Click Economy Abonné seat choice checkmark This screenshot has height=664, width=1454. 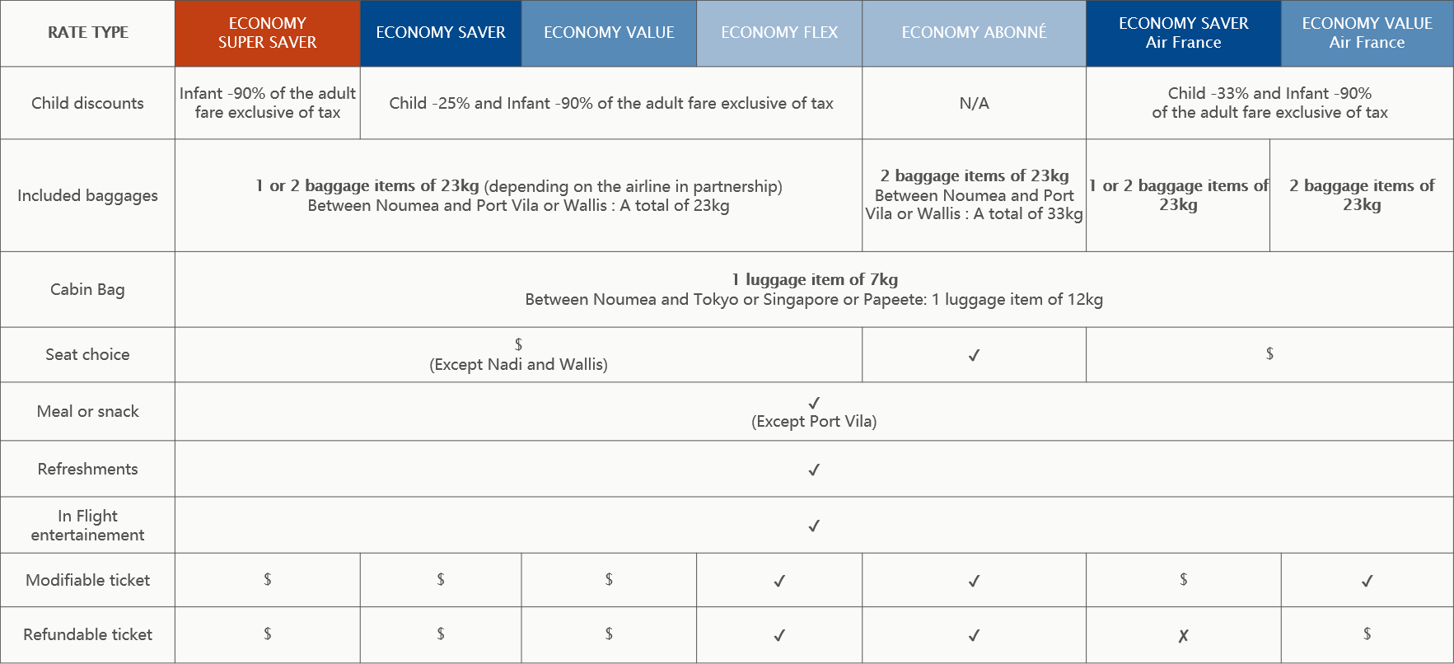(974, 355)
